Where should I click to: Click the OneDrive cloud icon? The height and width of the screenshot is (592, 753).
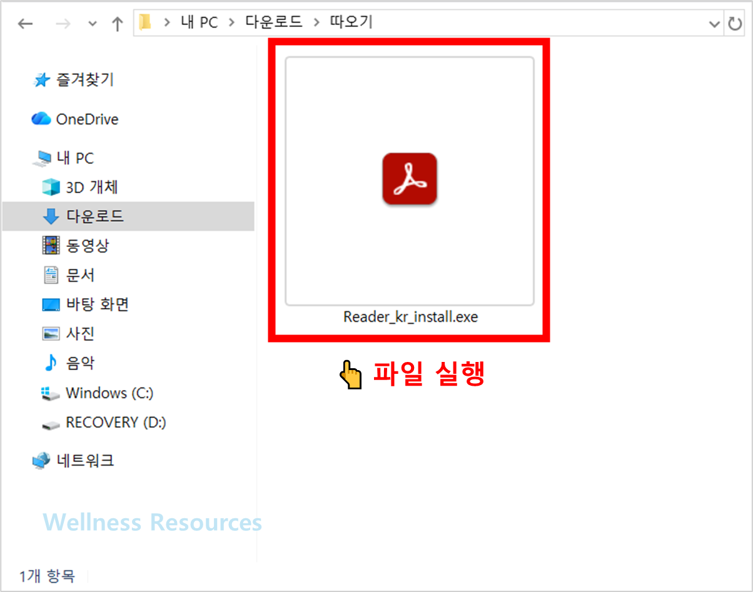click(41, 119)
